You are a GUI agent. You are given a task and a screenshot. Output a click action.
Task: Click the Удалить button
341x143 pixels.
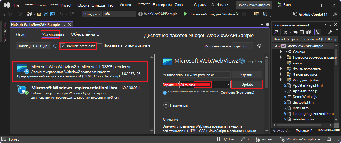click(247, 75)
